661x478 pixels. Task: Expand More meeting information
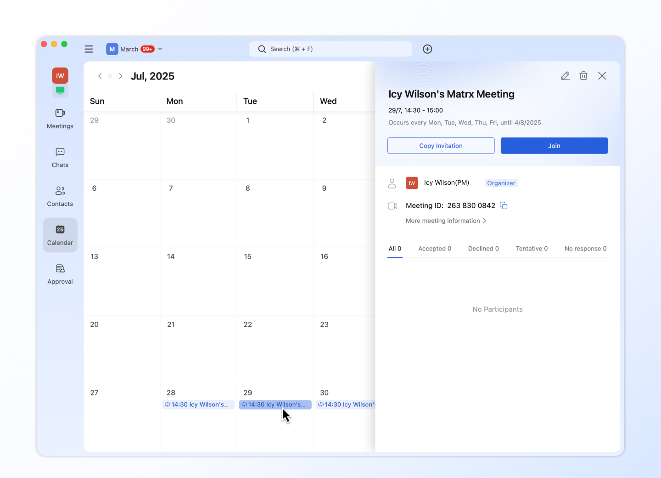point(445,221)
